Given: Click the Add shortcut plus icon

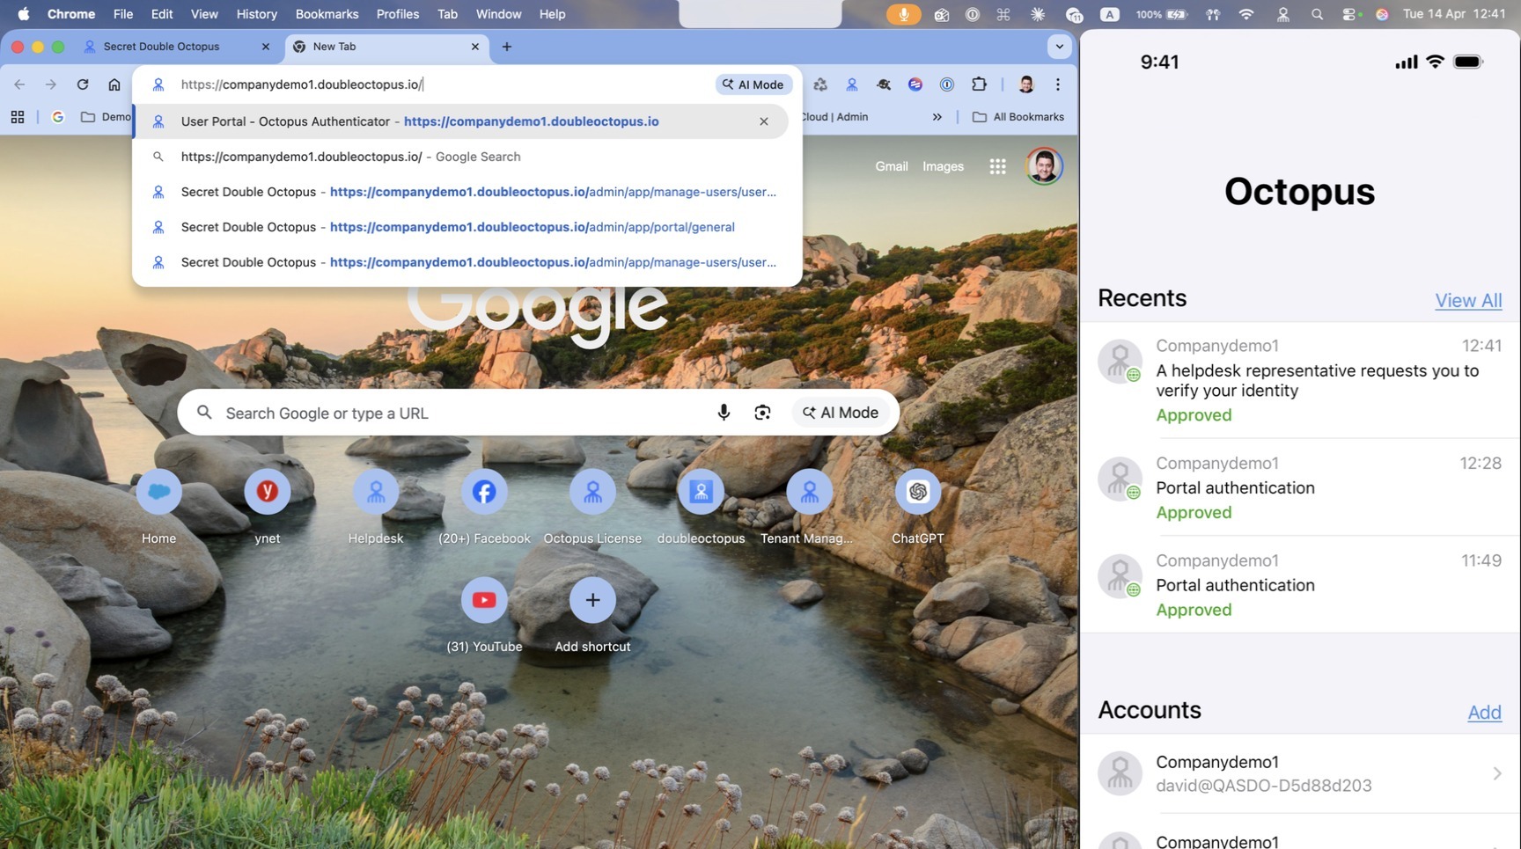Looking at the screenshot, I should pyautogui.click(x=592, y=600).
